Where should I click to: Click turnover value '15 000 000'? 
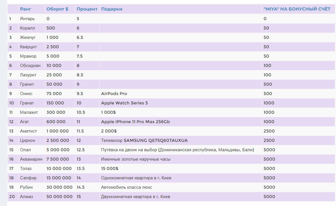(x=59, y=178)
